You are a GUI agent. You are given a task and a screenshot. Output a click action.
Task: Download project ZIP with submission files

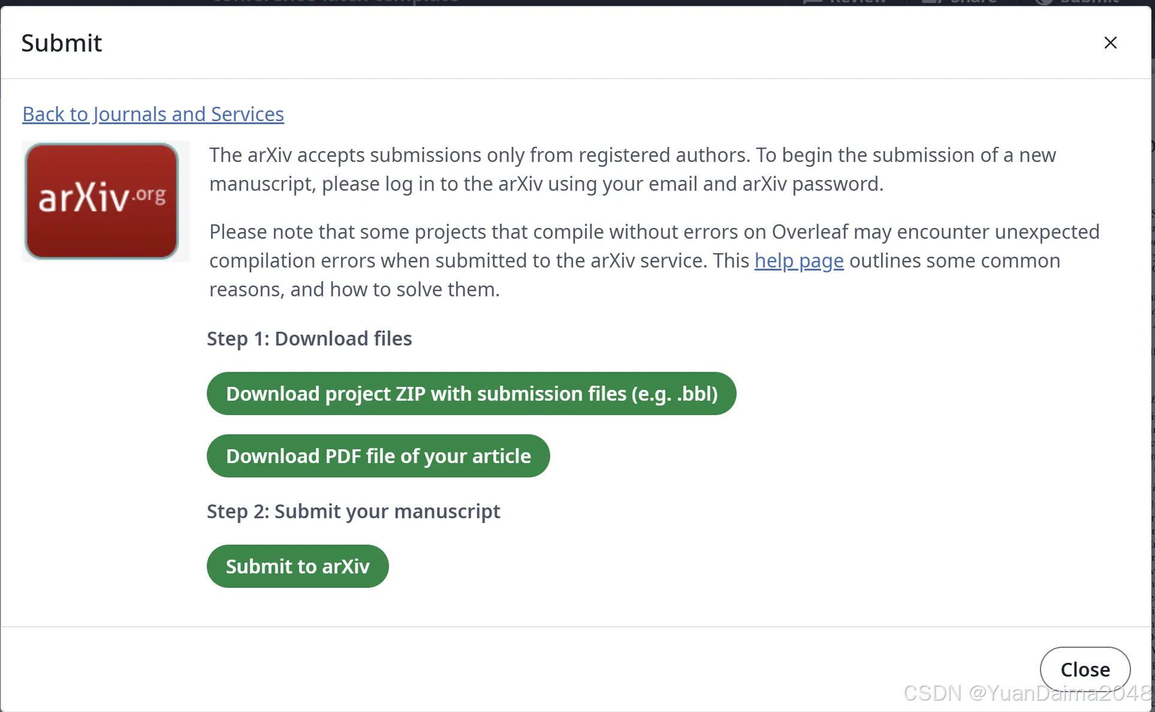pyautogui.click(x=471, y=393)
